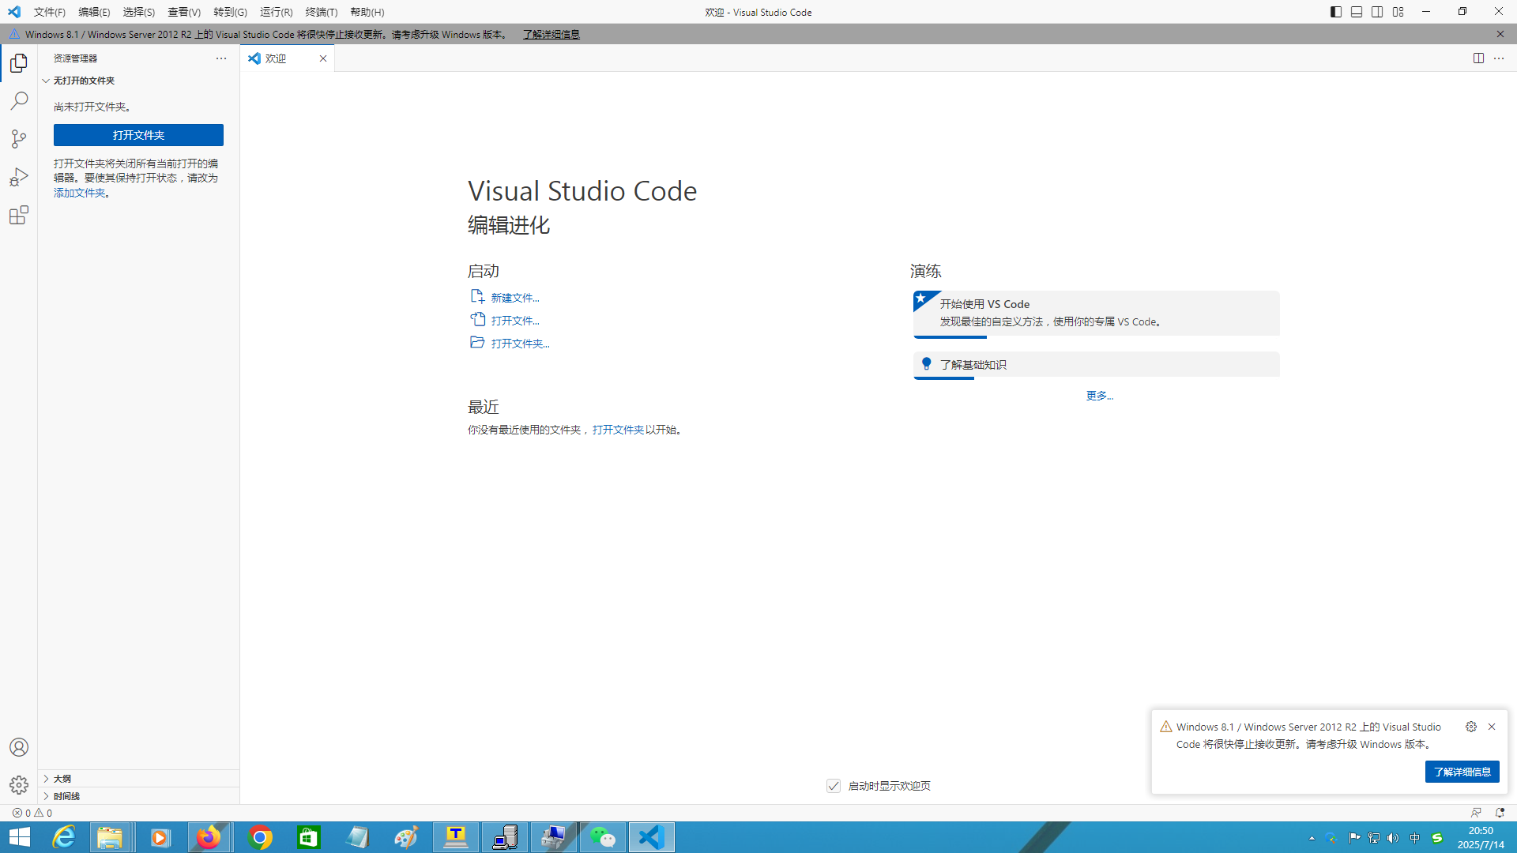Open customize layout icon
Viewport: 1517px width, 853px height.
click(1398, 12)
